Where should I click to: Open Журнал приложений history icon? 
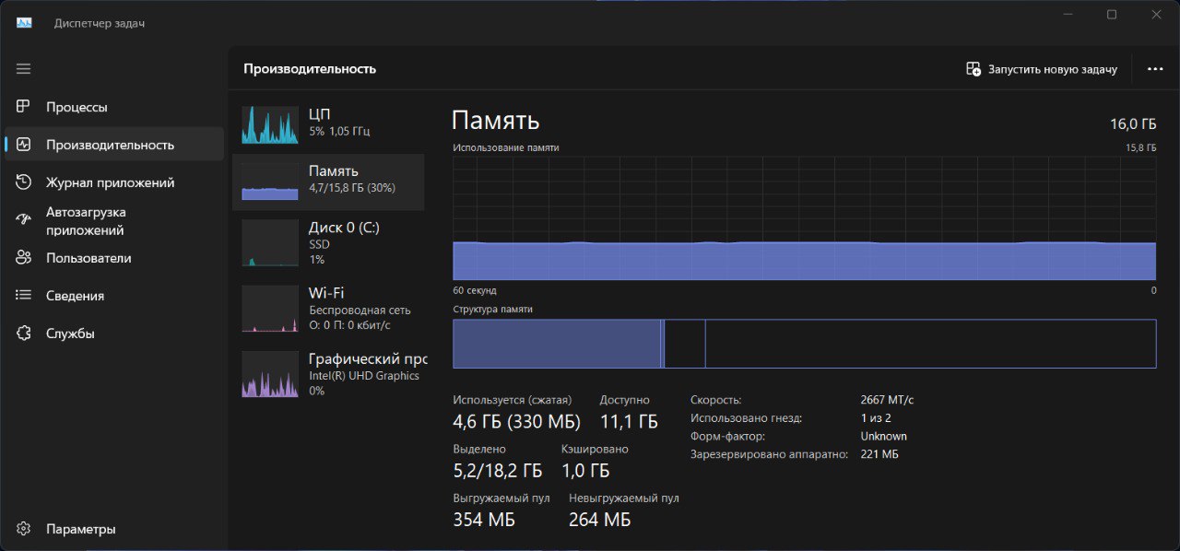(24, 182)
